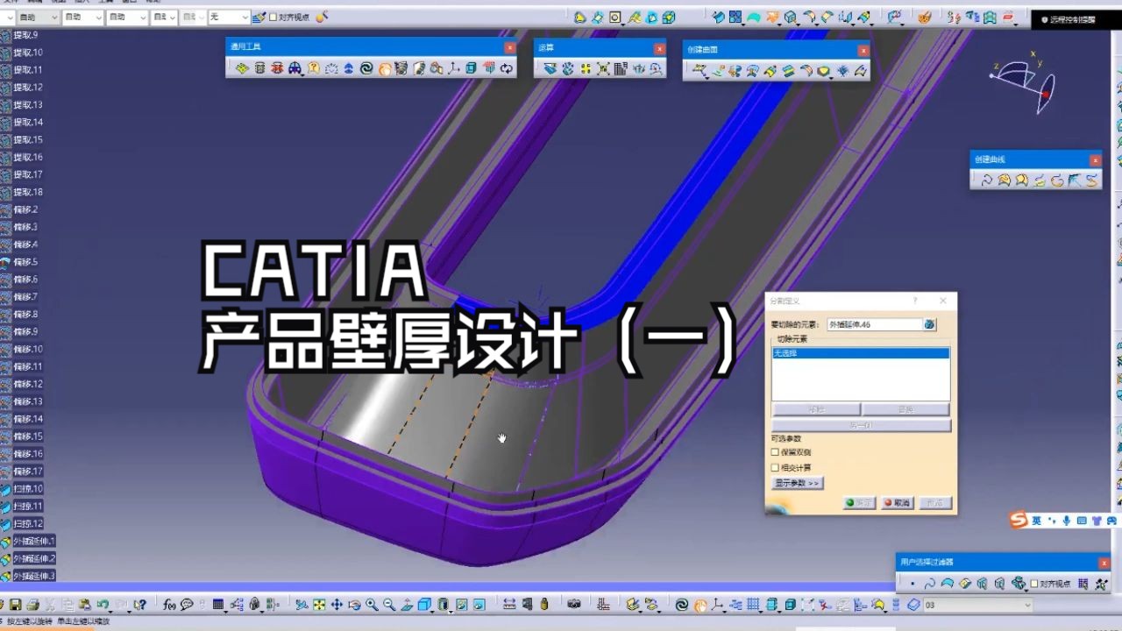Click the Zoom Out magnifier icon
Image resolution: width=1122 pixels, height=631 pixels.
click(x=389, y=605)
